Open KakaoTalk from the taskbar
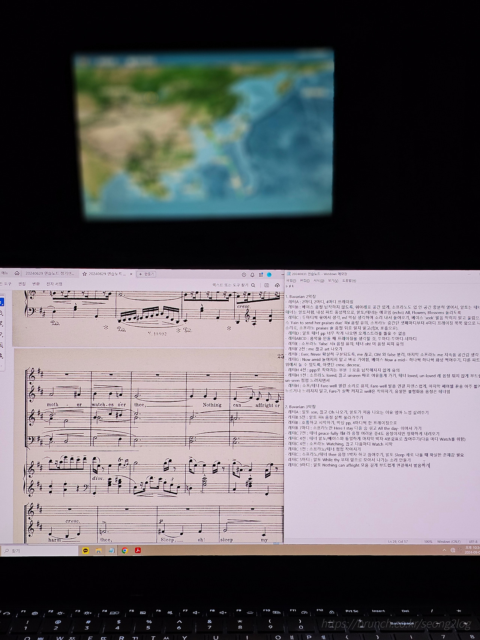This screenshot has width=480, height=640. [85, 551]
